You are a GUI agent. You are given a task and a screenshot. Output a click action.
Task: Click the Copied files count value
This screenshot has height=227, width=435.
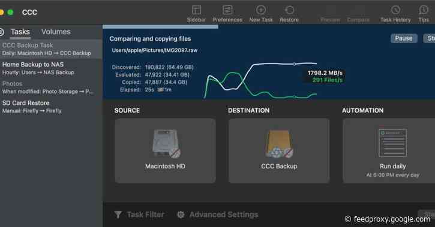(166, 82)
